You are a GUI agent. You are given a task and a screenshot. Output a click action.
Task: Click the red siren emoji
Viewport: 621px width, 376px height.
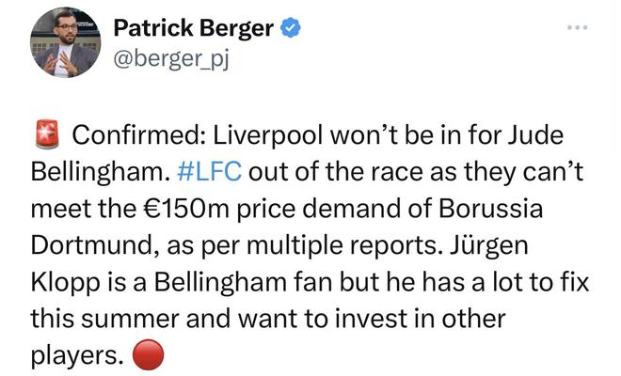click(x=48, y=137)
